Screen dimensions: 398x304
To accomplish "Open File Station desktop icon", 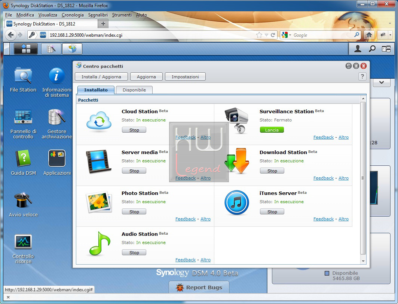I will coord(23,76).
